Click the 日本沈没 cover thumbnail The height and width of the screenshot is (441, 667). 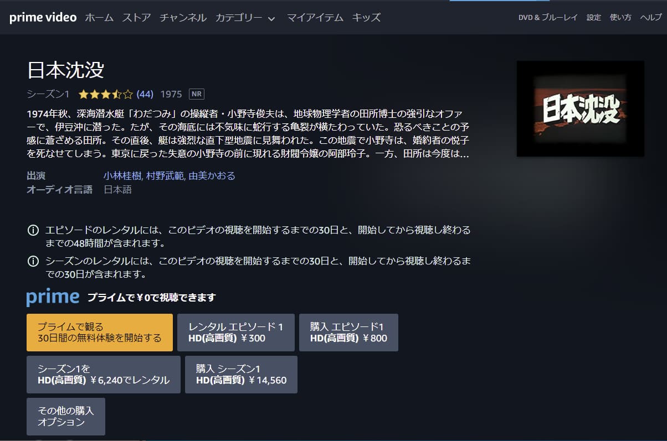coord(580,108)
